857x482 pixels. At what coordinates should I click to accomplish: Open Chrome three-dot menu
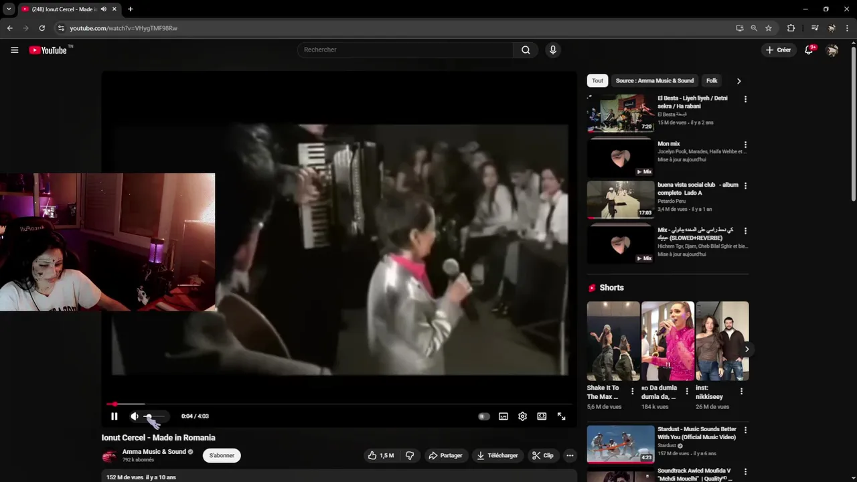(x=847, y=28)
